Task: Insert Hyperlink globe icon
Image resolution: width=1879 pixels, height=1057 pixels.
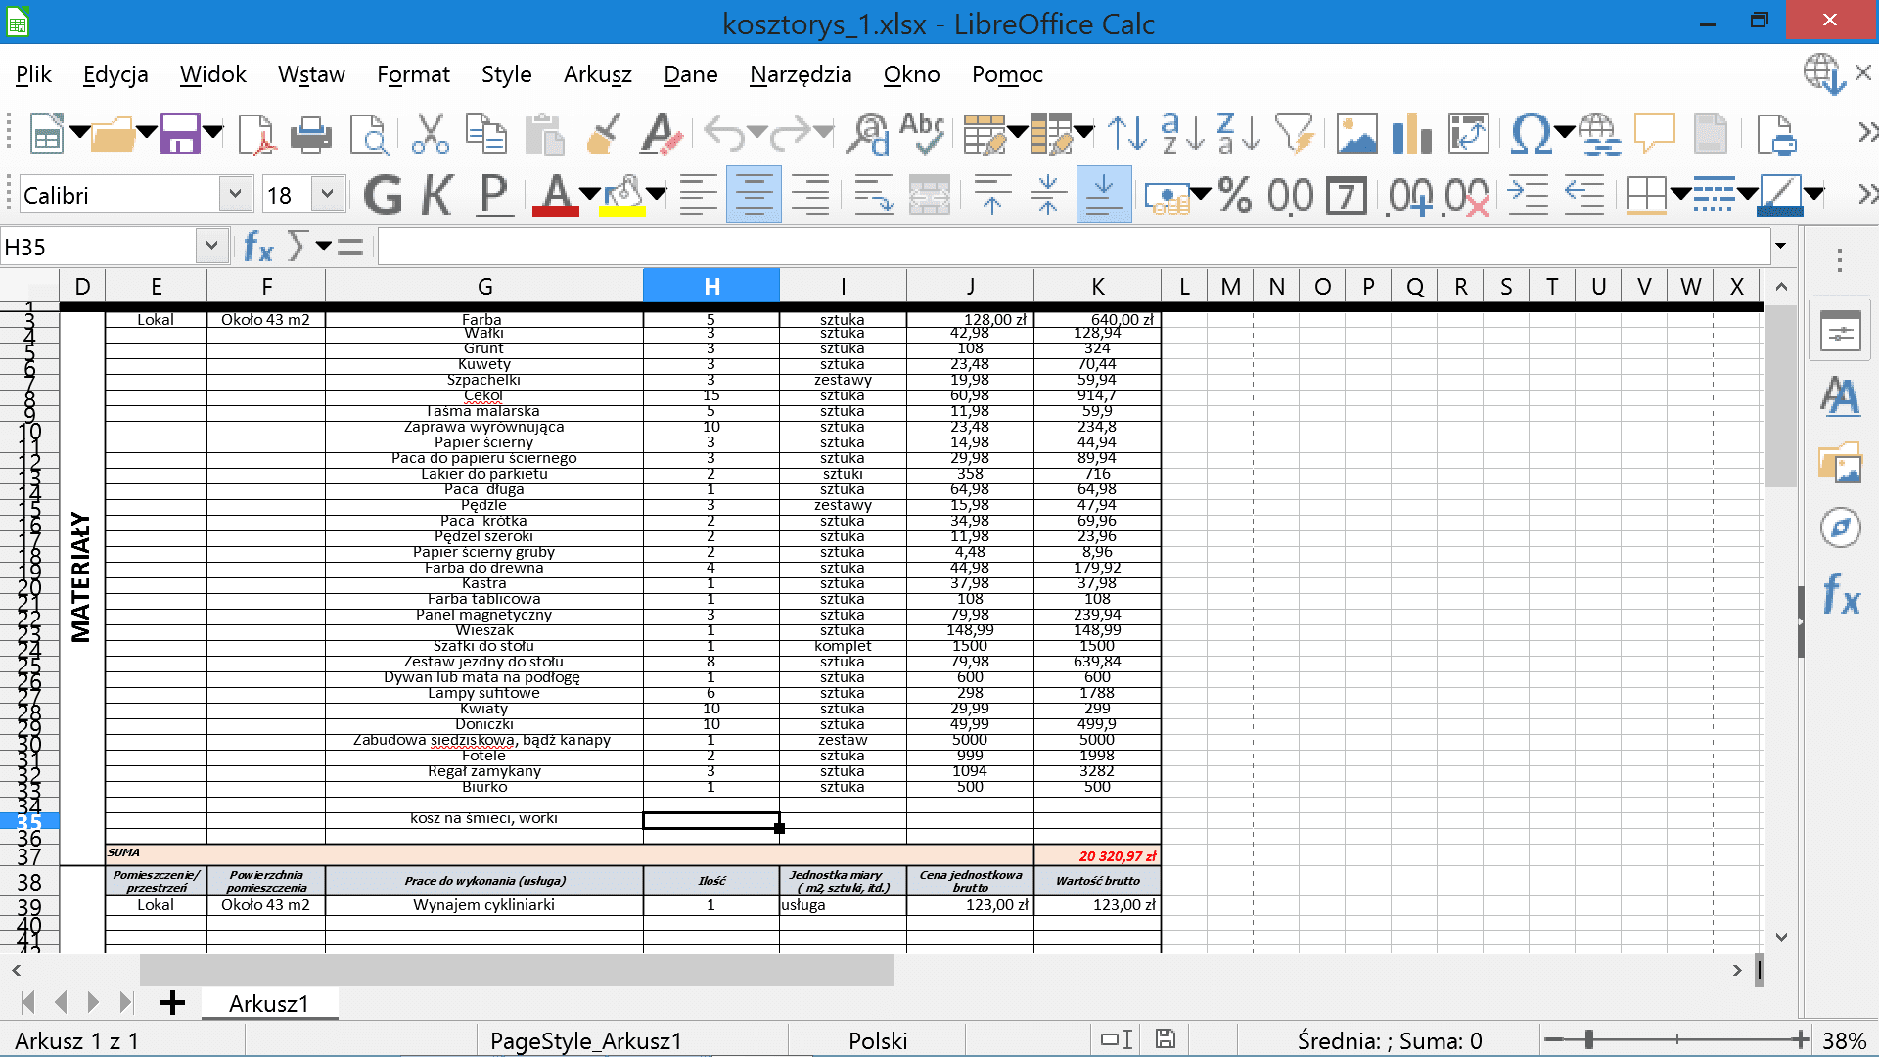Action: click(1598, 133)
